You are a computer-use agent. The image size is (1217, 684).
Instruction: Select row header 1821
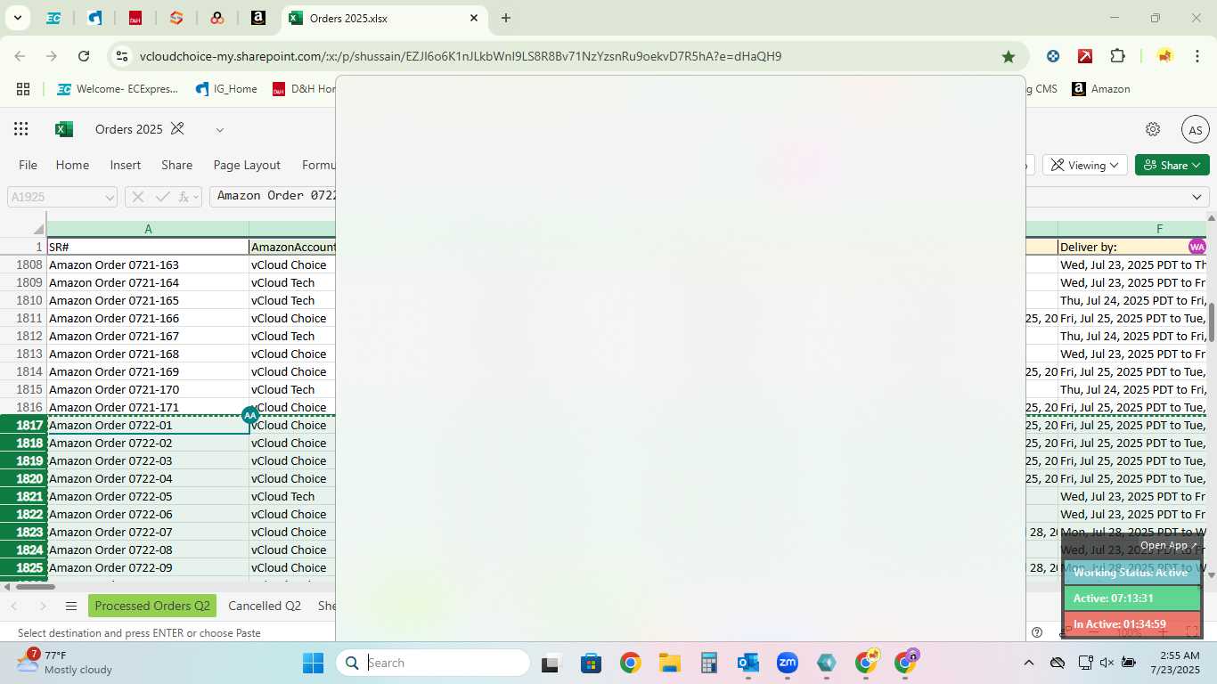point(23,496)
